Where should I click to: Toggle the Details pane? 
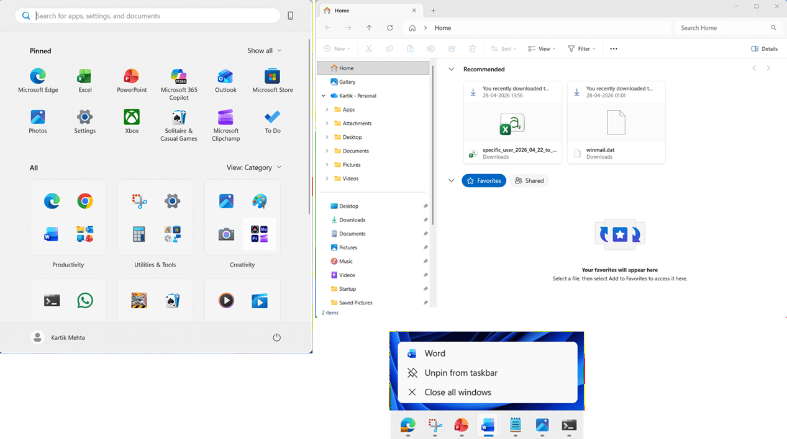pyautogui.click(x=764, y=49)
